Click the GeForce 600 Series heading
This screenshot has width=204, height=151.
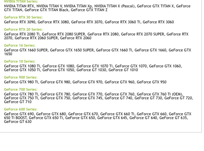coord(20,109)
